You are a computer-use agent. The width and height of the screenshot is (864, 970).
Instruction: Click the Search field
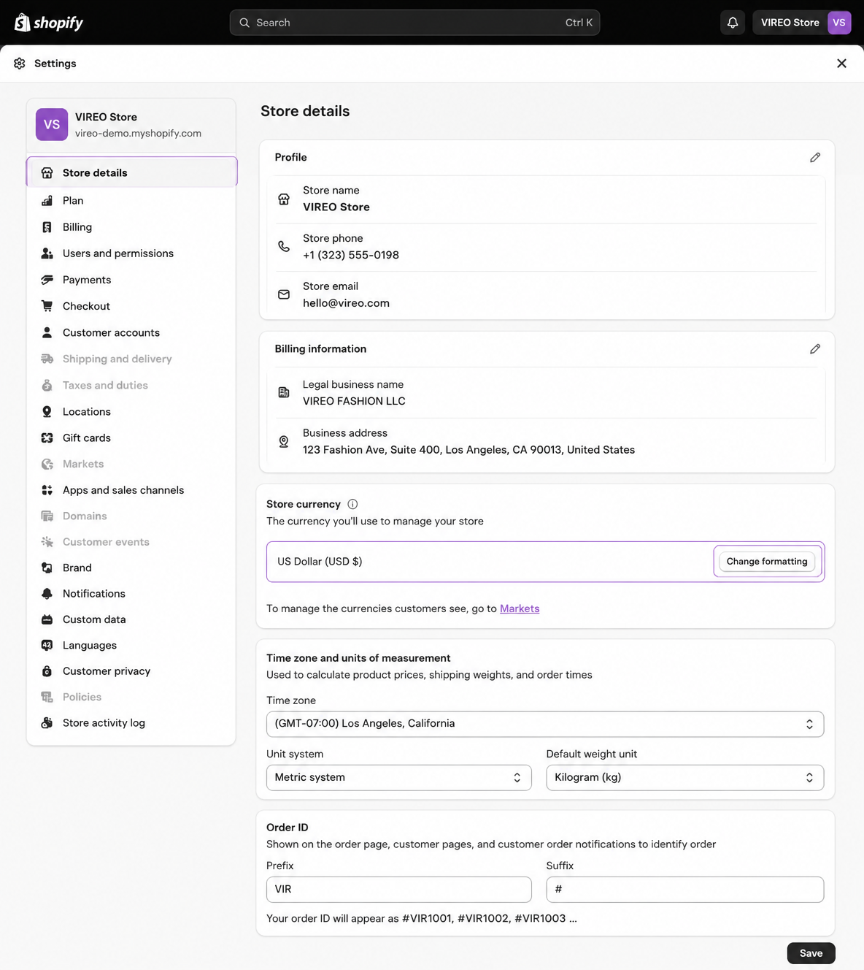414,23
